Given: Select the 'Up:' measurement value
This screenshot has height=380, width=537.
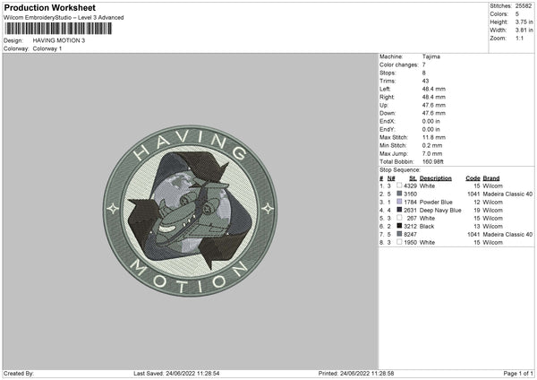Looking at the screenshot, I should (434, 105).
